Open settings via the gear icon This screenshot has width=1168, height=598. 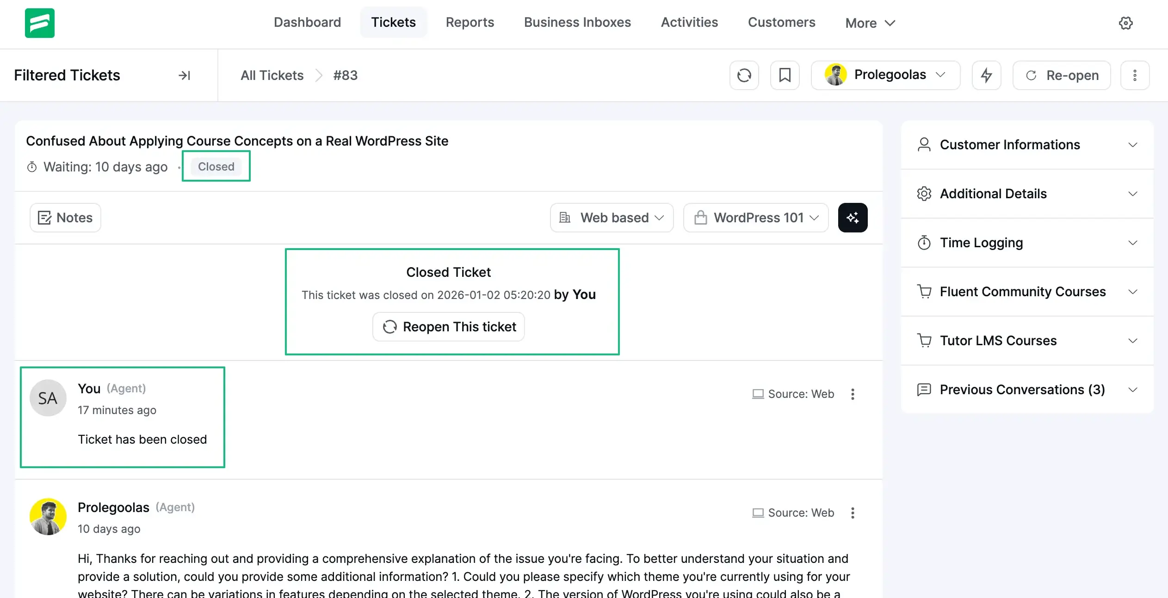[1126, 23]
